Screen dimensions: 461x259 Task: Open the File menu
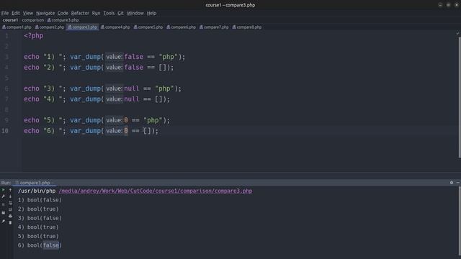click(5, 13)
